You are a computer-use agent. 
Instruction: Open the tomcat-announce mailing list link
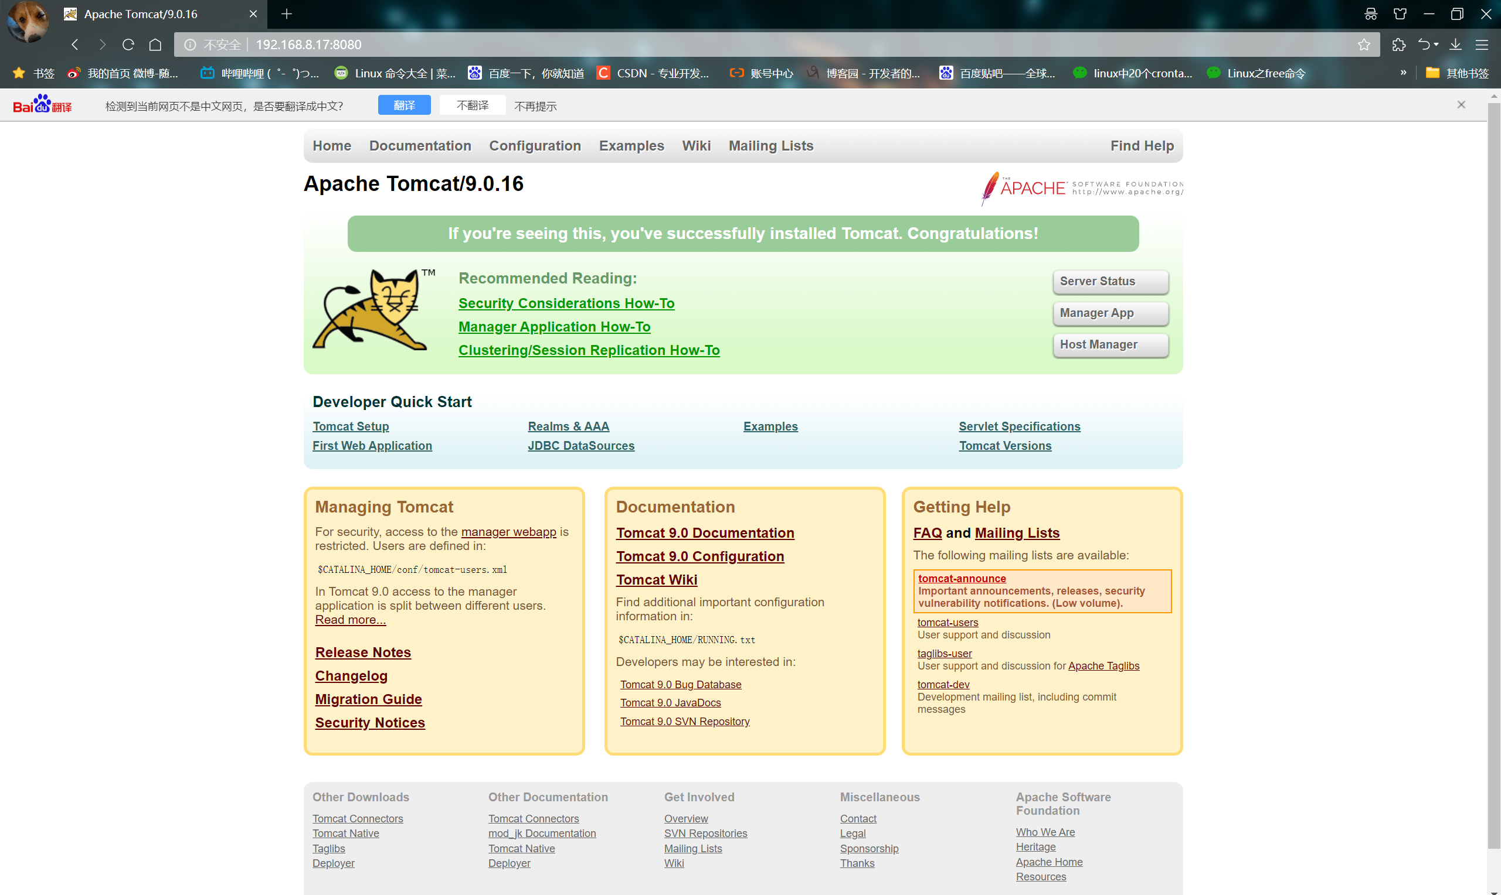point(962,579)
